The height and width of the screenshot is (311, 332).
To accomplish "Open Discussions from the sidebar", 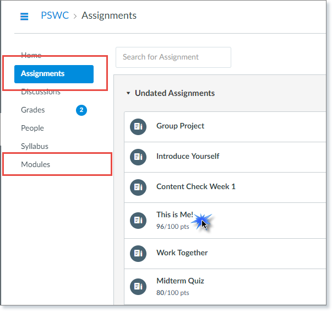I will 40,92.
